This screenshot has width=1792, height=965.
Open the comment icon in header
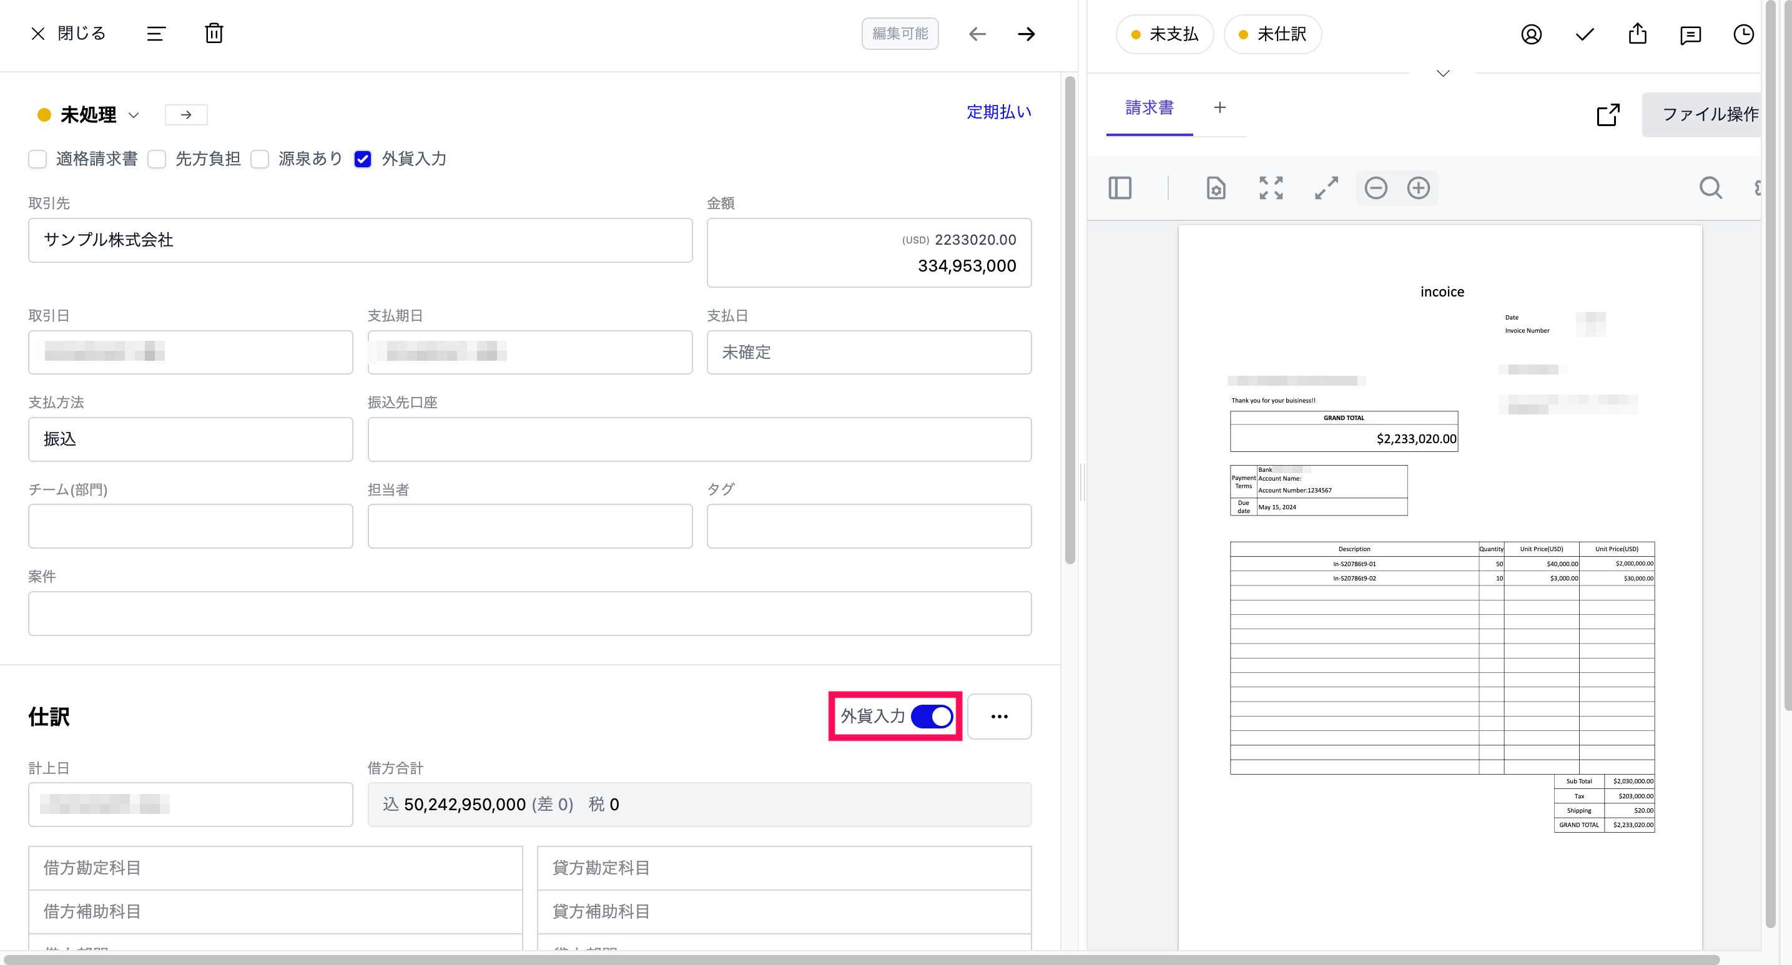tap(1690, 35)
